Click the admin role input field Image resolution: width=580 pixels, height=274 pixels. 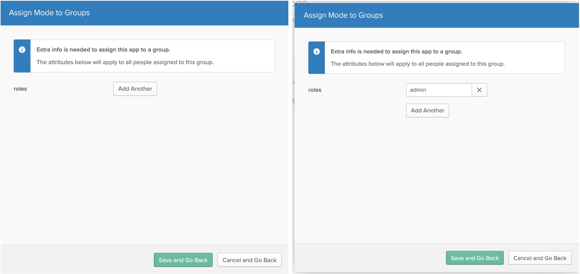click(439, 90)
